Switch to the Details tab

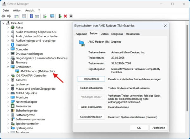coord(104,34)
